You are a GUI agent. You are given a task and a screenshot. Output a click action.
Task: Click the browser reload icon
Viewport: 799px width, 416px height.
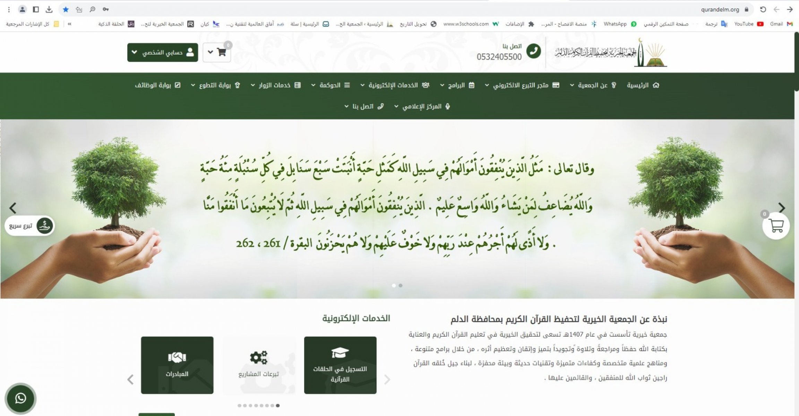(763, 9)
